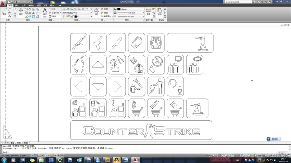Viewport: 291px width, 163px height.
Task: Click the Measure (测量) tool icon
Action: coord(148,12)
